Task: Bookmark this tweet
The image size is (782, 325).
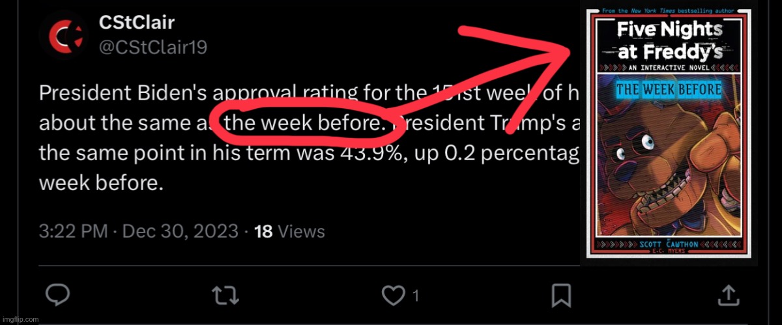Action: 561,295
